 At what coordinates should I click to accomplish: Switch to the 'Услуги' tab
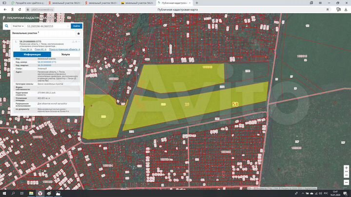point(65,54)
